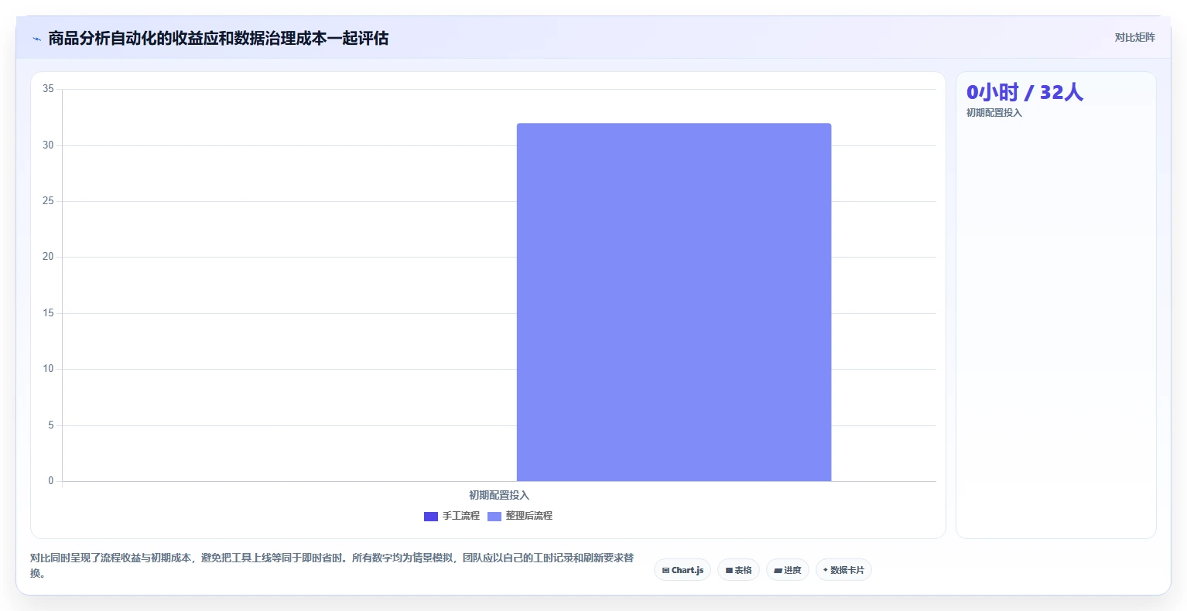
Task: Click the footer note starting with 对比同时呈现了流程收益
Action: [332, 565]
